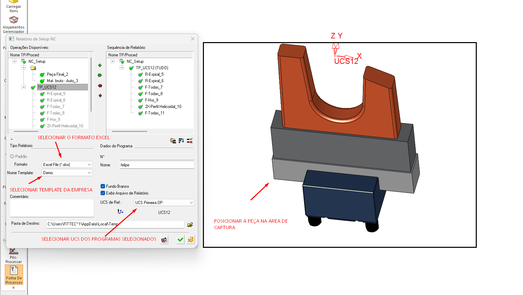
Task: Click double red arrows to remove all
Action: [100, 86]
